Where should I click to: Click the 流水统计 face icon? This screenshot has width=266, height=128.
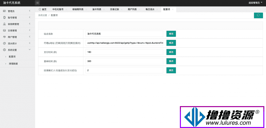point(4,43)
